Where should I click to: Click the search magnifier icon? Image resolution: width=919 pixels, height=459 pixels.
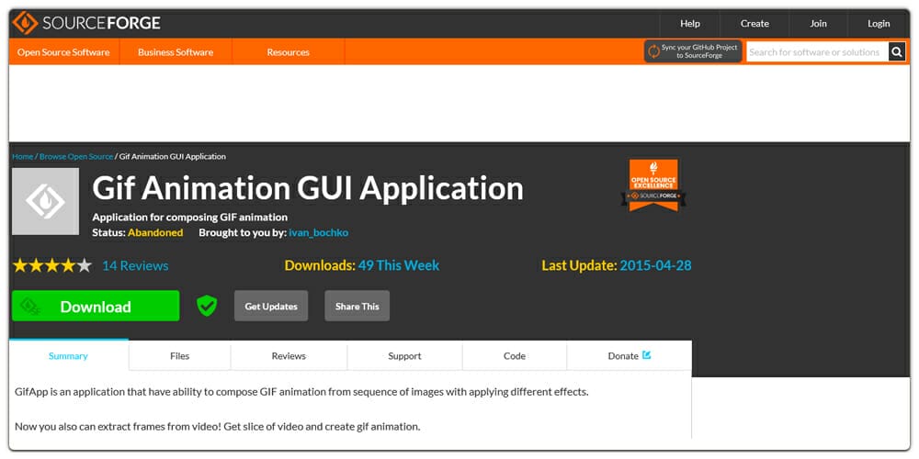(898, 52)
